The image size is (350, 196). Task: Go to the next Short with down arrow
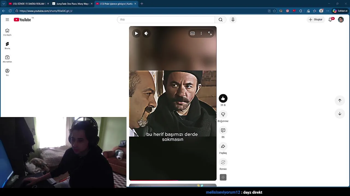click(340, 114)
